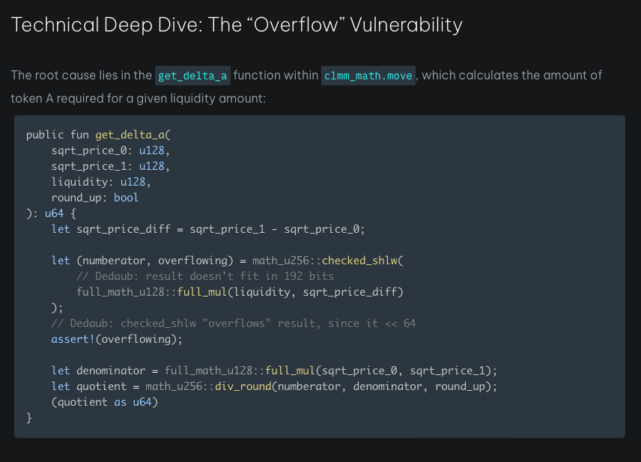Click the closing brace of the code block

(29, 418)
